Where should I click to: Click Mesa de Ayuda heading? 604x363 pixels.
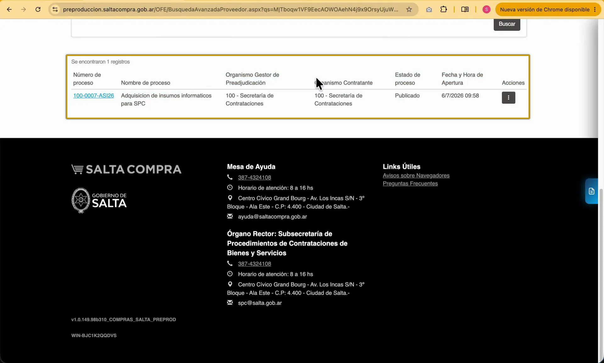(251, 167)
